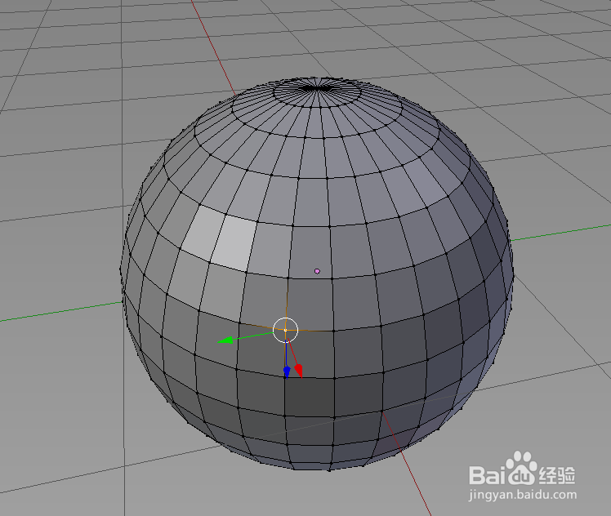Click the red X-axis manipulator arrow
The height and width of the screenshot is (516, 611).
coord(299,371)
